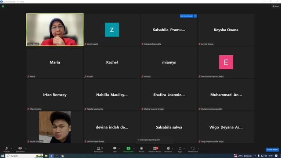Select the irfan Romzey participant name
The image size is (281, 158).
[55, 95]
